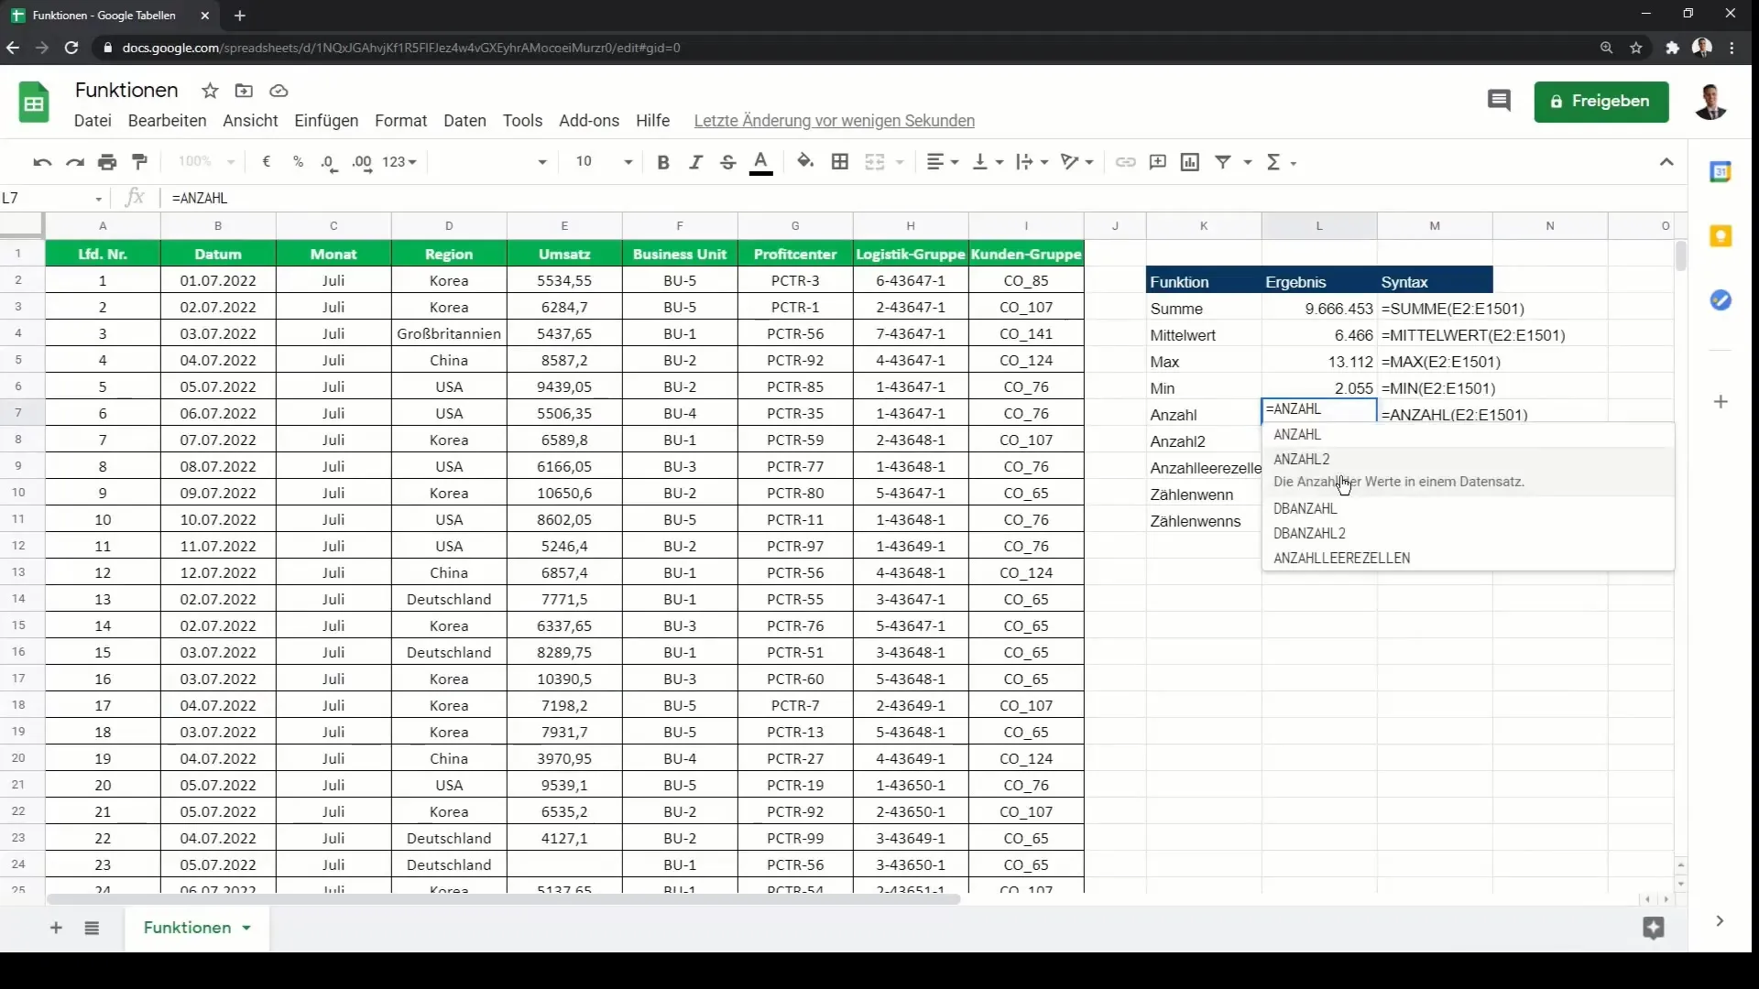The height and width of the screenshot is (989, 1759).
Task: Open filter views dropdown arrow
Action: [x=1247, y=162]
